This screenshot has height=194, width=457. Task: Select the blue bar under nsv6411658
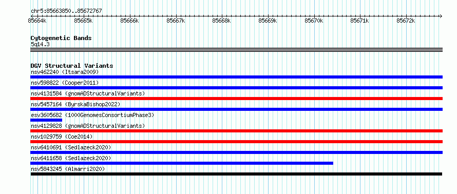pyautogui.click(x=182, y=163)
